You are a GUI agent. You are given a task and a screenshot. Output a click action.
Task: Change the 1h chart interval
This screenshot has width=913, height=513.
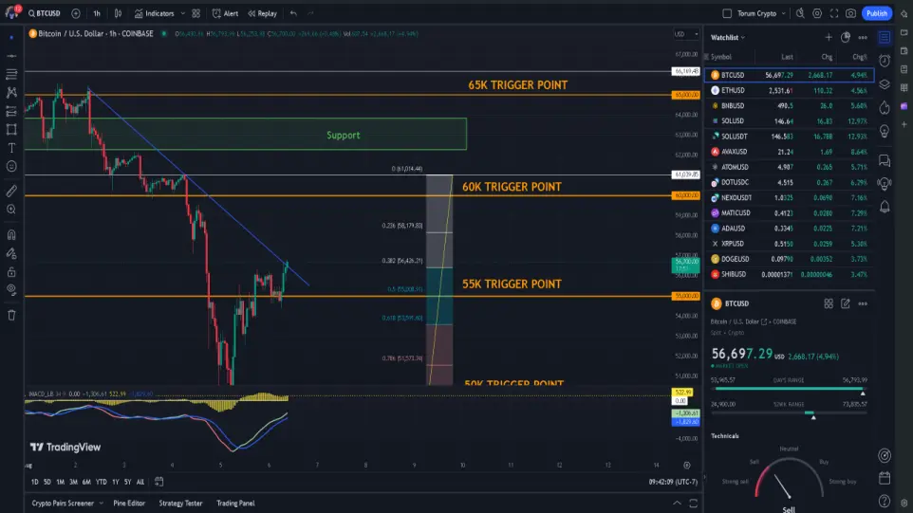97,13
